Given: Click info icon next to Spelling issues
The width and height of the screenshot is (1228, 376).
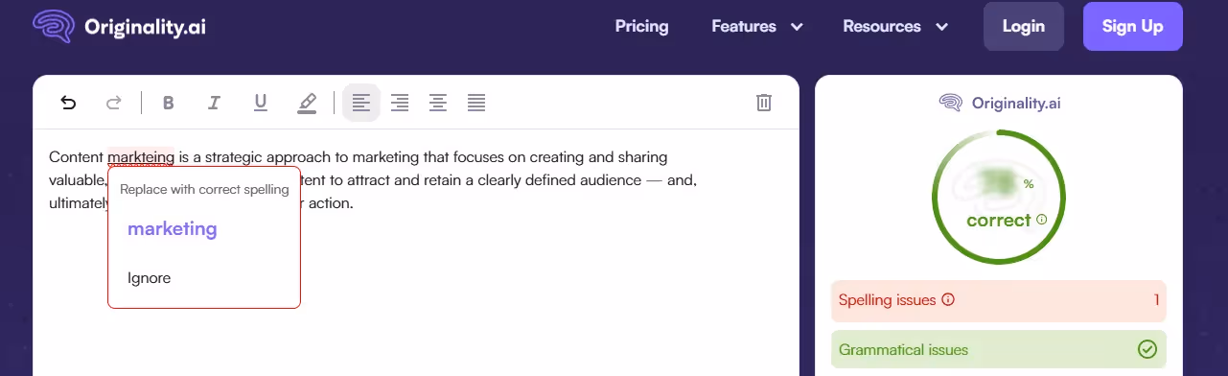Looking at the screenshot, I should coord(948,300).
